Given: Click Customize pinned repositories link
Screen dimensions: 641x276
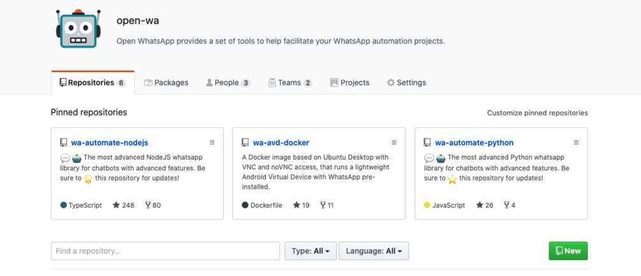Looking at the screenshot, I should click(537, 113).
